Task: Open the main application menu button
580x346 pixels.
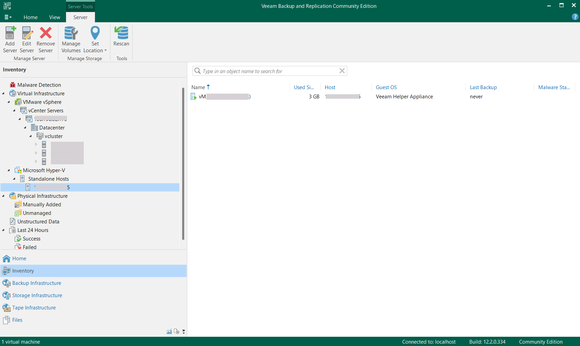Action: (x=8, y=17)
